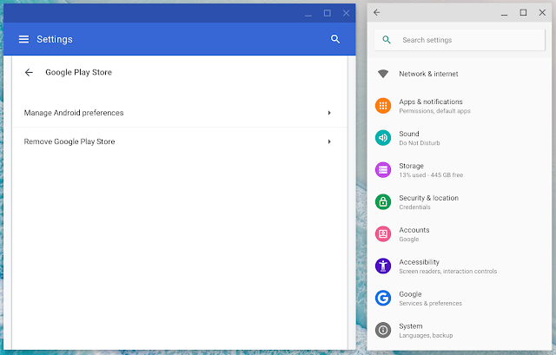Close the Android settings window
This screenshot has width=556, height=355.
[x=542, y=13]
